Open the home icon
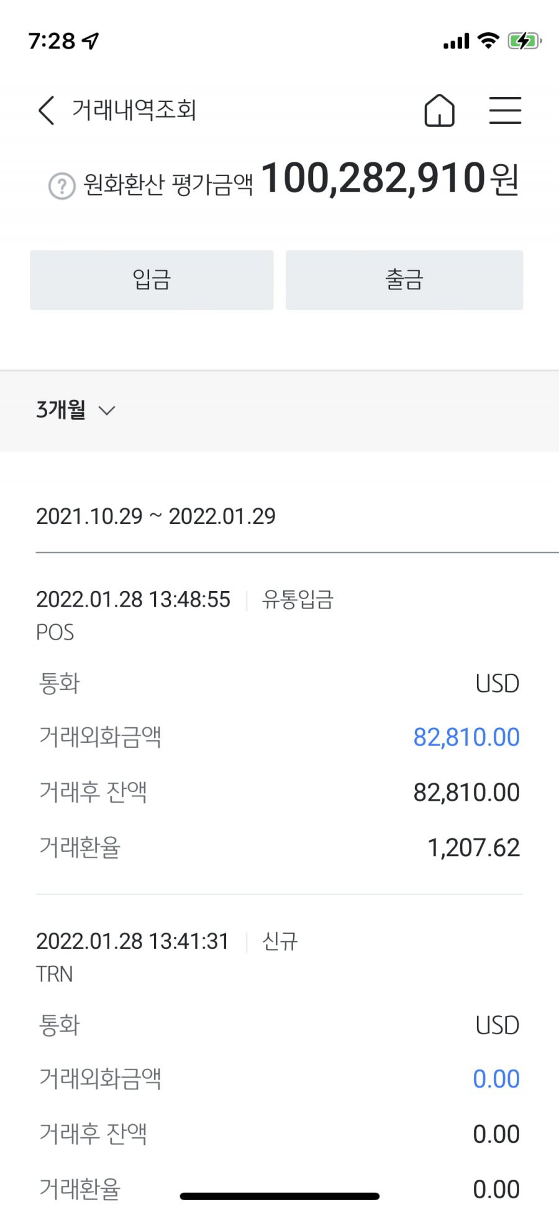 [x=439, y=110]
